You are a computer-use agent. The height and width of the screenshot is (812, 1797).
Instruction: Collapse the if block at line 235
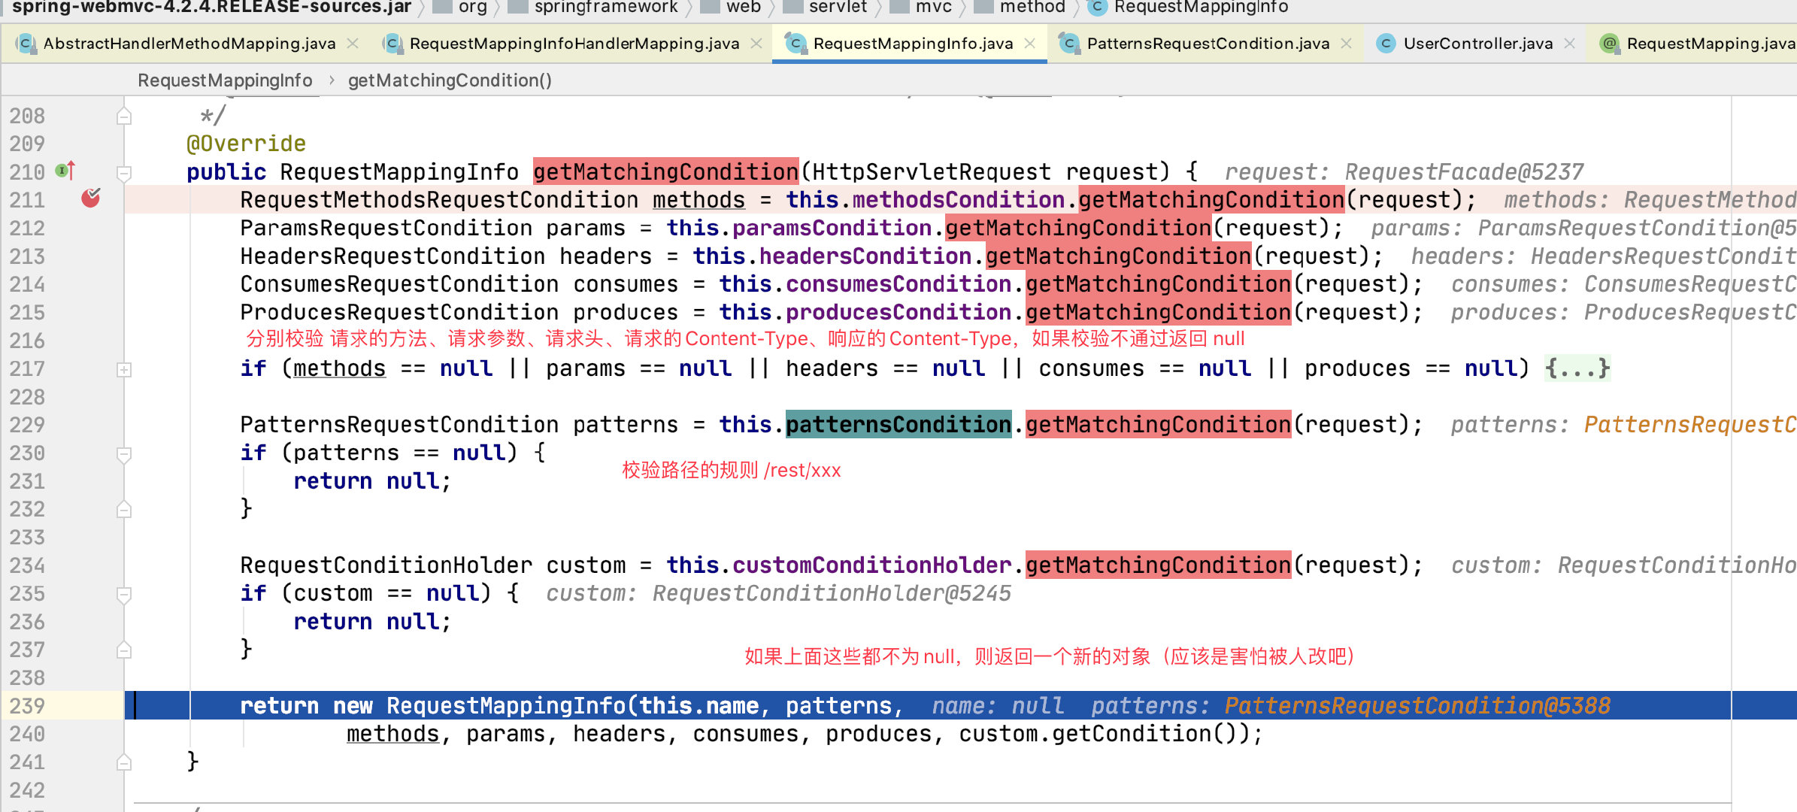[124, 595]
